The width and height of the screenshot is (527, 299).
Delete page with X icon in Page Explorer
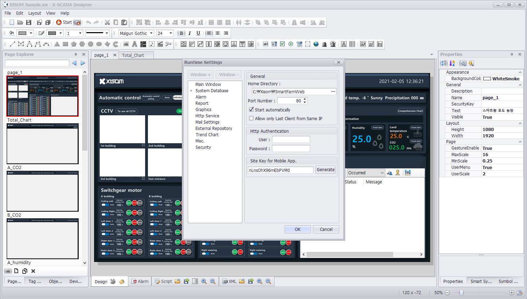click(33, 271)
